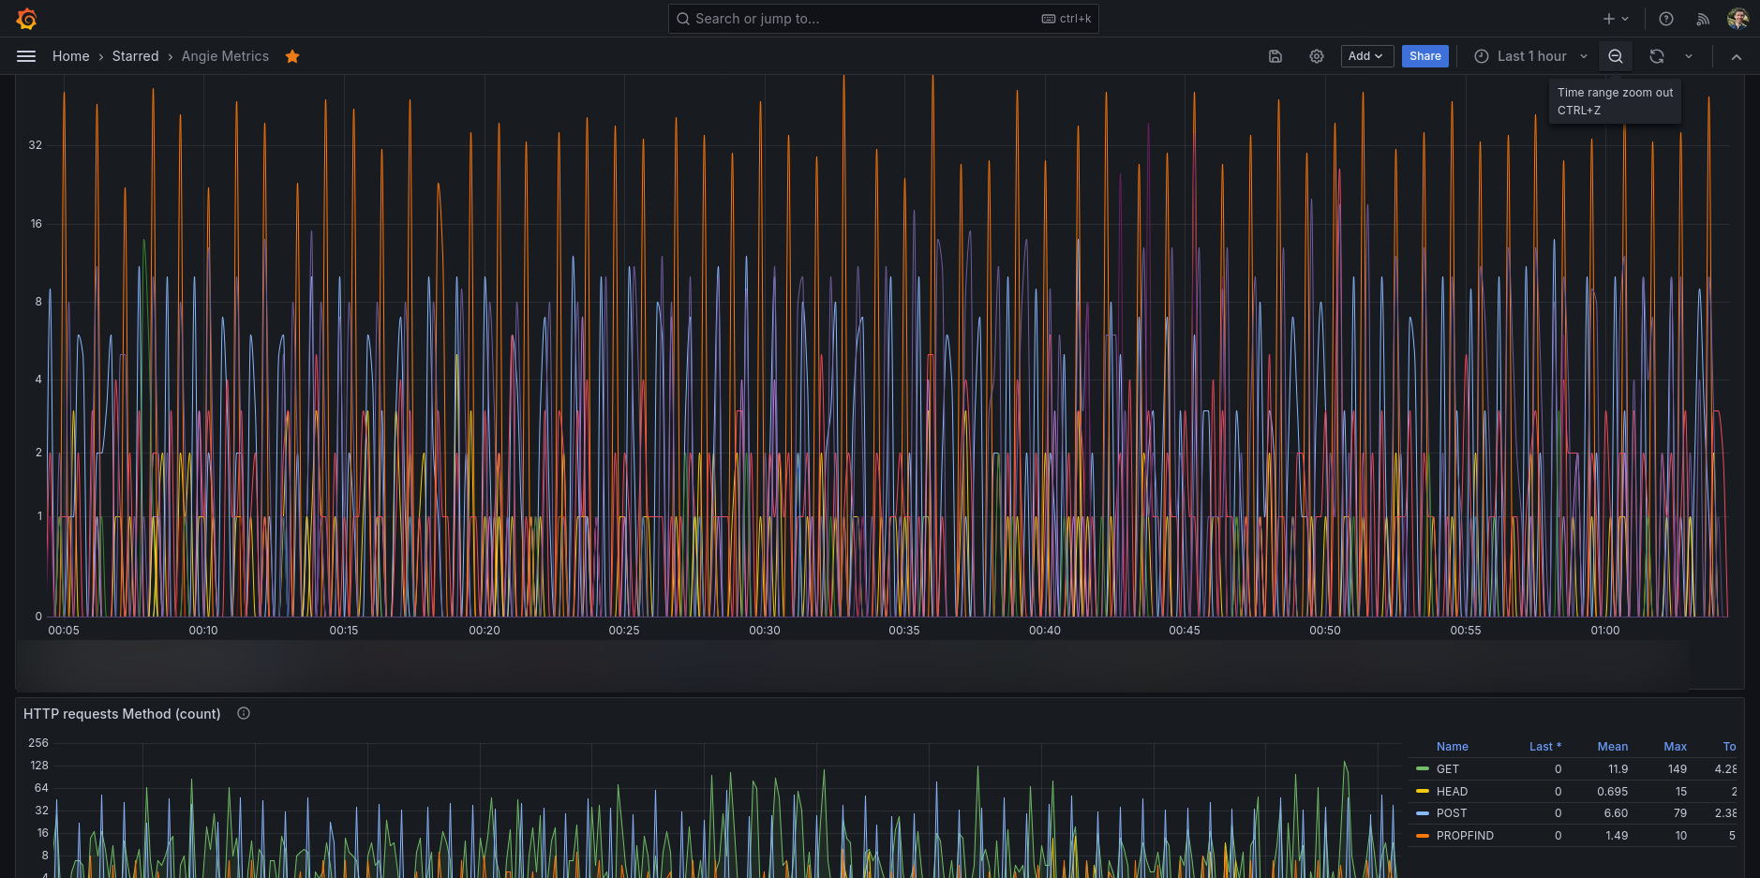Image resolution: width=1760 pixels, height=878 pixels.
Task: Open the news feed icon
Action: click(x=1703, y=19)
